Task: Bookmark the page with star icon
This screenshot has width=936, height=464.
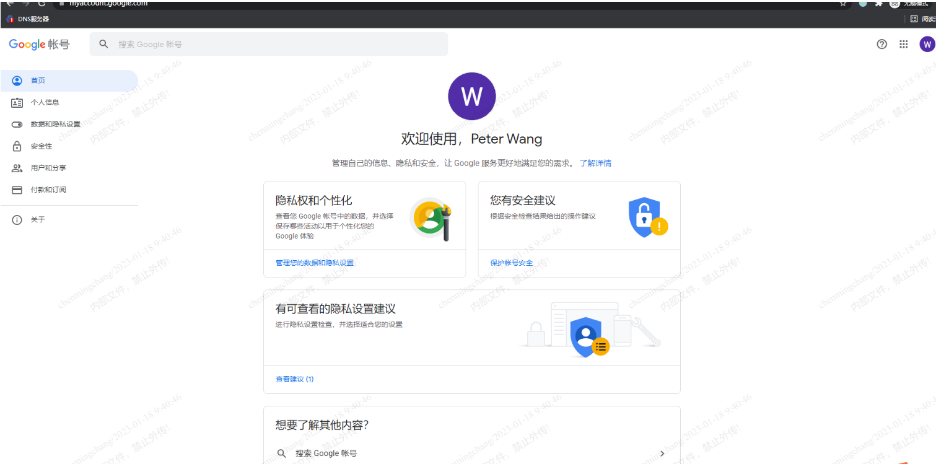Action: pos(843,3)
